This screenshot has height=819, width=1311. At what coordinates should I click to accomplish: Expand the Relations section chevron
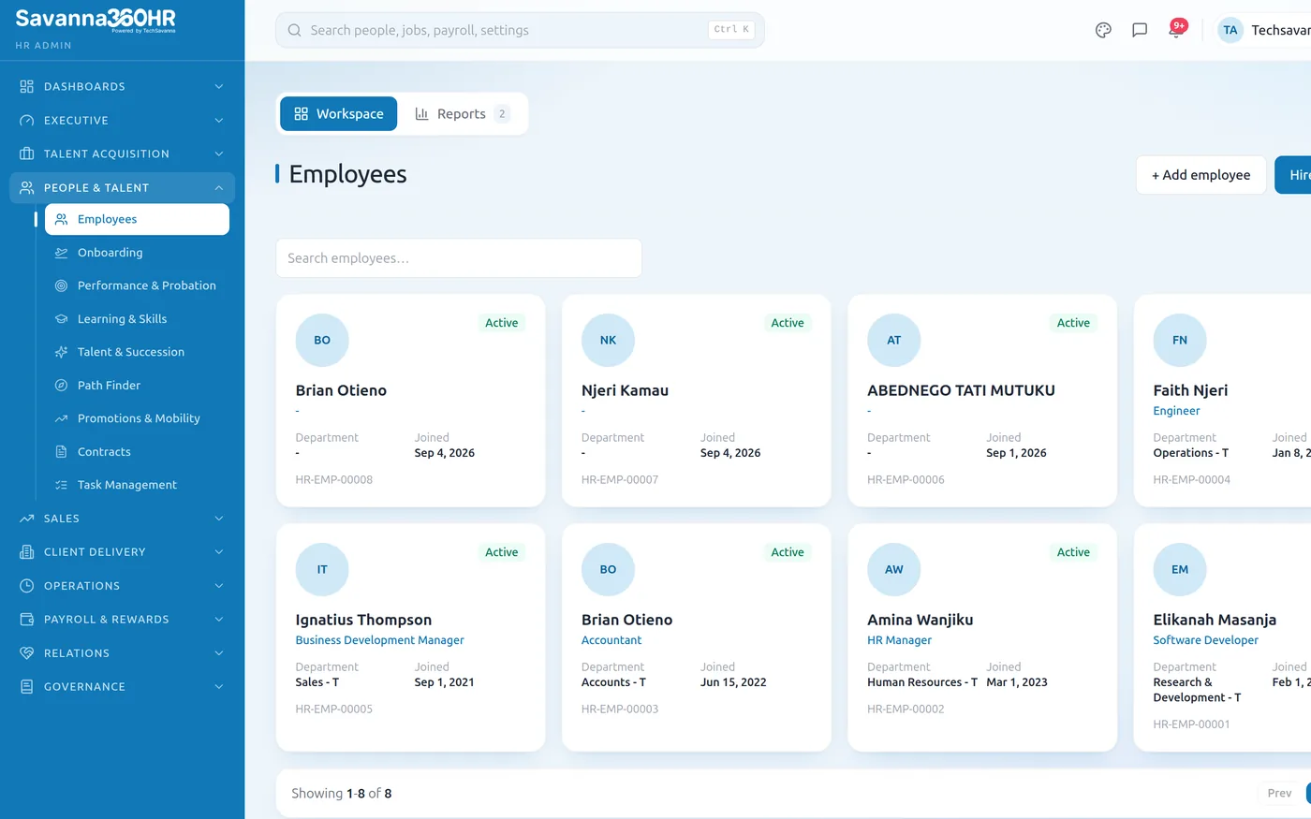pos(219,653)
